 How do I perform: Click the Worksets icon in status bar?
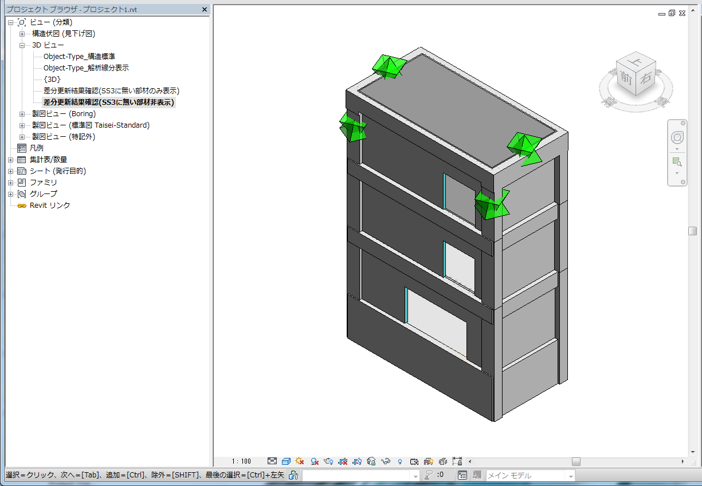click(294, 475)
